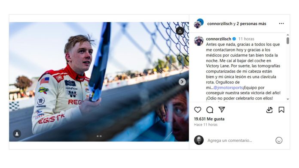Download media using the action bar download icon
Image resolution: width=299 pixels, height=168 pixels.
[x=269, y=110]
